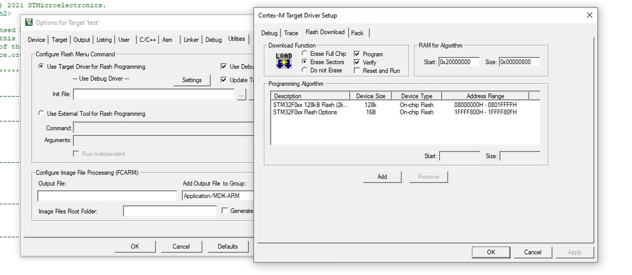Viewport: 632px width, 275px height.
Task: Click the Settings button for target driver
Action: (x=192, y=80)
